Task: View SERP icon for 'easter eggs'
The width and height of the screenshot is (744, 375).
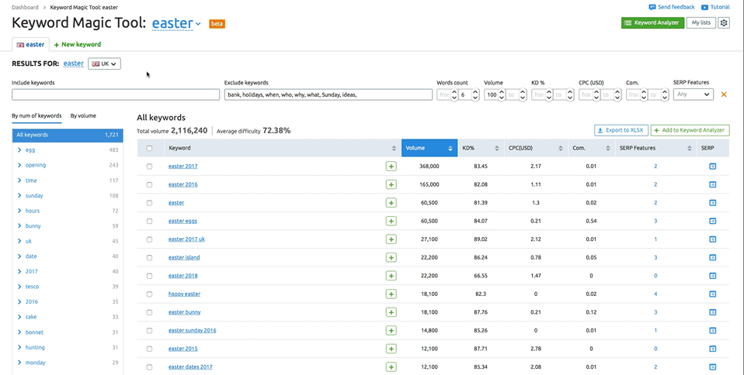Action: (x=712, y=221)
